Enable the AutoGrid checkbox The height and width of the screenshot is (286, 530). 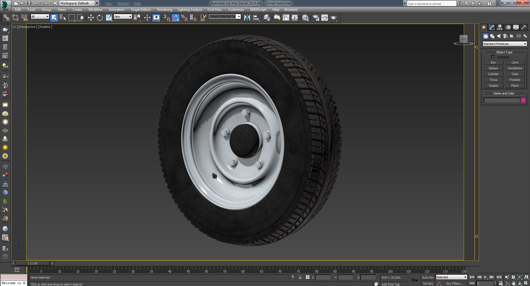(x=493, y=57)
